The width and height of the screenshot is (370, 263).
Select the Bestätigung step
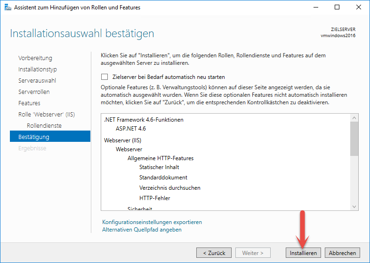point(34,137)
